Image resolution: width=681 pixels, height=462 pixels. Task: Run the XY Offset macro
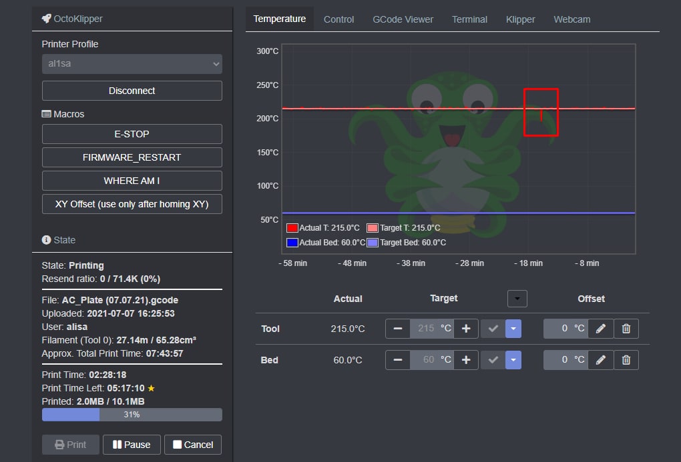[132, 204]
